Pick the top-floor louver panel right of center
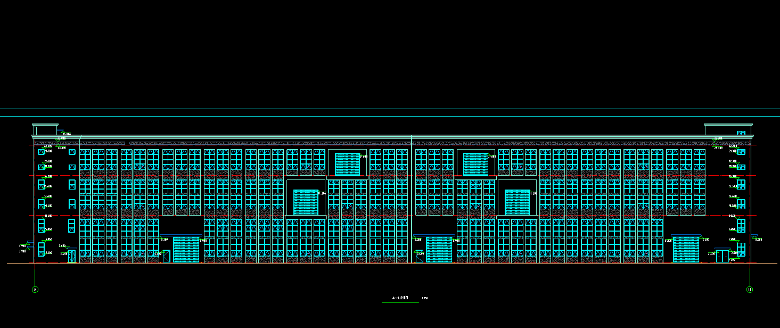The width and height of the screenshot is (780, 328). point(475,164)
